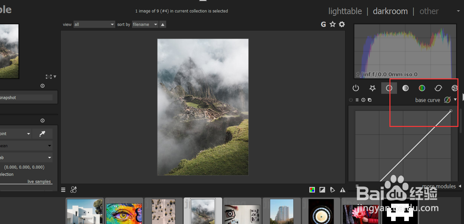
Task: Select misty mountain thumbnail in filmstrip
Action: point(203,212)
